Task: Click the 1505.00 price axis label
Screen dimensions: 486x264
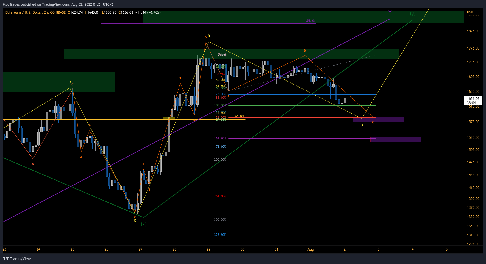Action: (473, 150)
